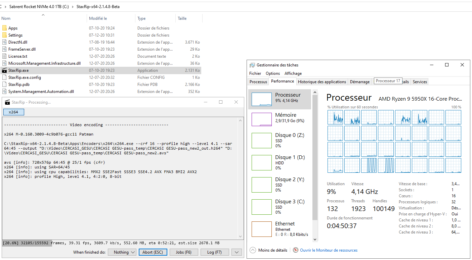Open the dropdown arrow button beside Log (F7)
This screenshot has width=472, height=260.
(x=237, y=252)
